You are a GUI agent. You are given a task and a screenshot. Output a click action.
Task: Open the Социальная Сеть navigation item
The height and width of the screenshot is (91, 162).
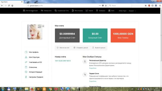click(62, 11)
